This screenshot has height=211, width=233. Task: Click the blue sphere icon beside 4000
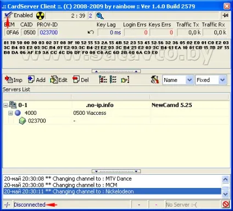18,113
